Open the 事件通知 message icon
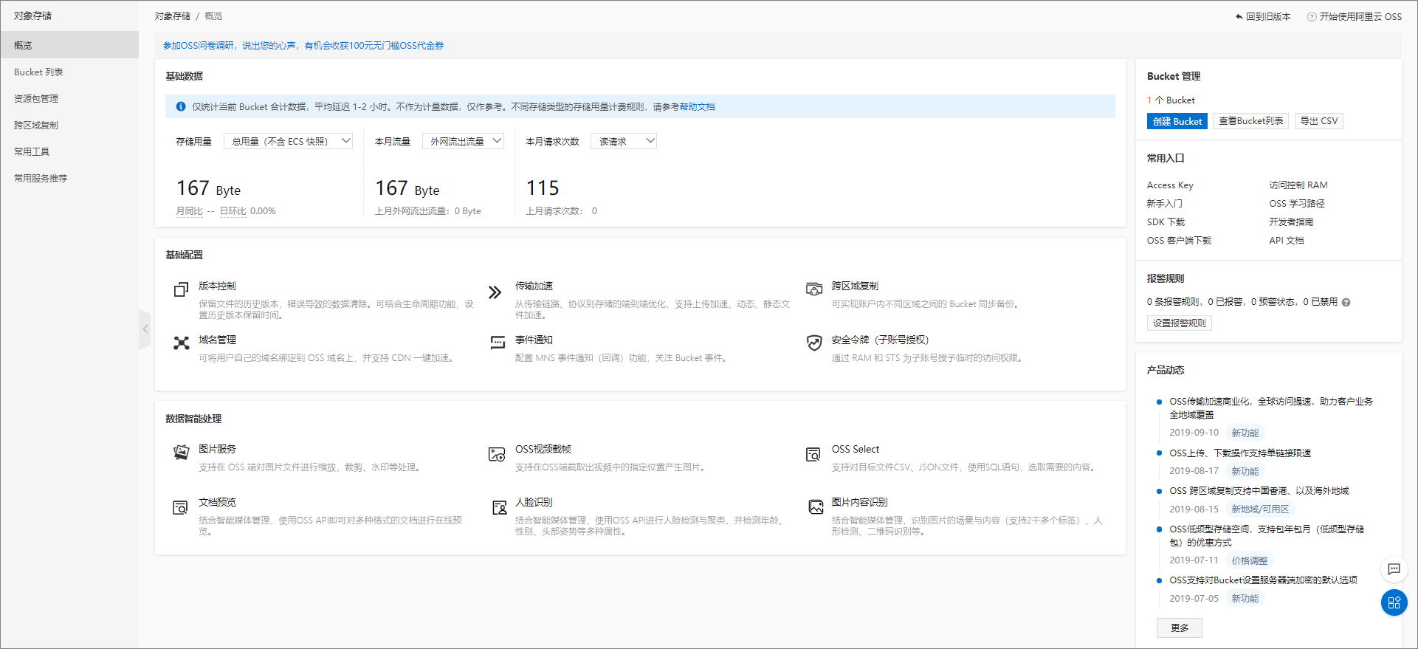The image size is (1418, 649). click(x=498, y=343)
